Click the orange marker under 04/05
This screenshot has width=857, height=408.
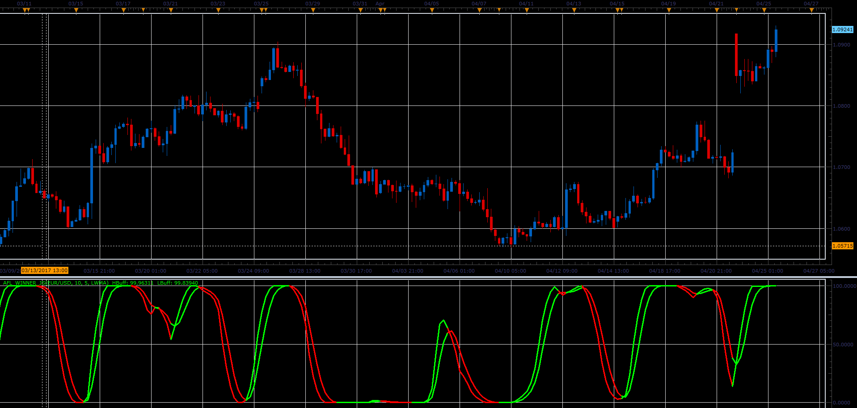point(432,10)
